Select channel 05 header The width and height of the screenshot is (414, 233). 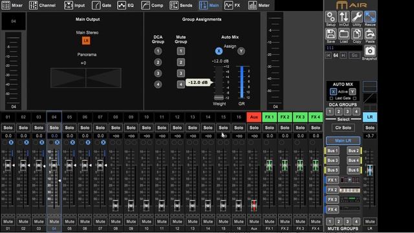pos(69,117)
